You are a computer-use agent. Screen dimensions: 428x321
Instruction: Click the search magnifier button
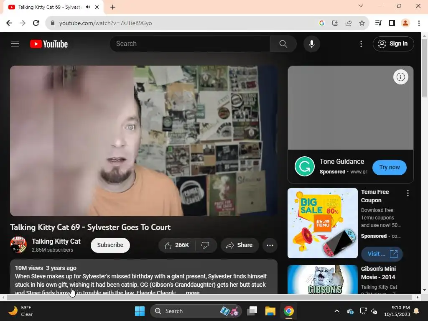pyautogui.click(x=283, y=43)
